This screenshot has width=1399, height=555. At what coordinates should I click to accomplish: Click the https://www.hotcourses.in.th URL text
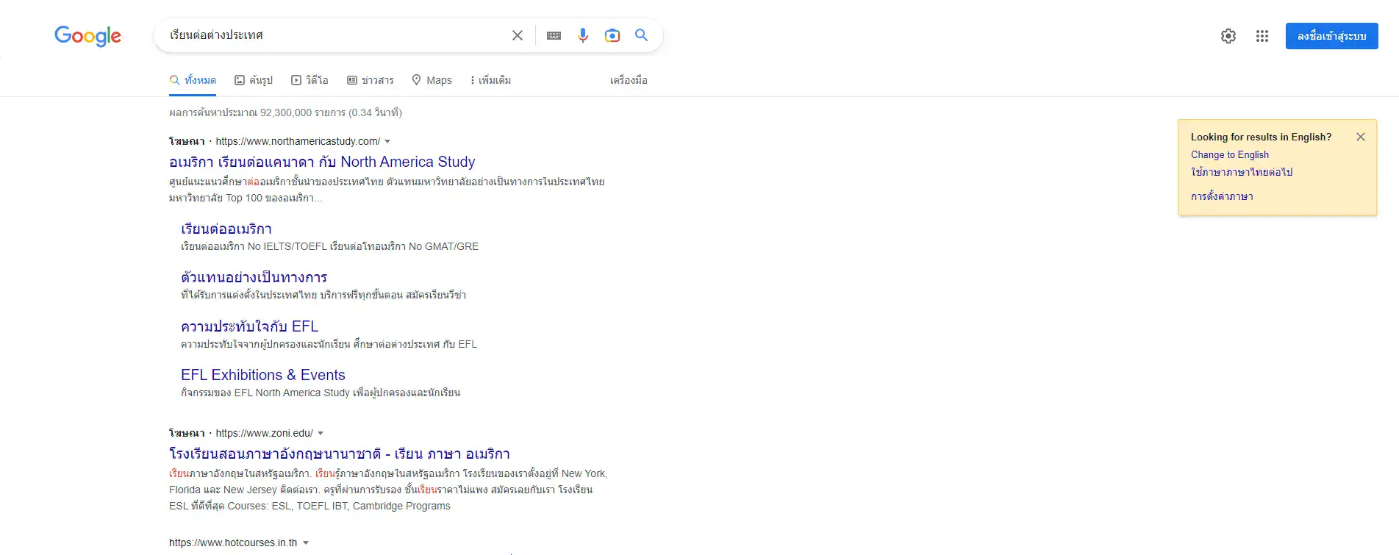(x=233, y=543)
